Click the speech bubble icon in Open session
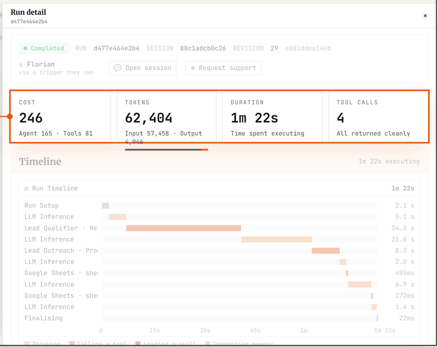438x347 pixels. tap(118, 68)
